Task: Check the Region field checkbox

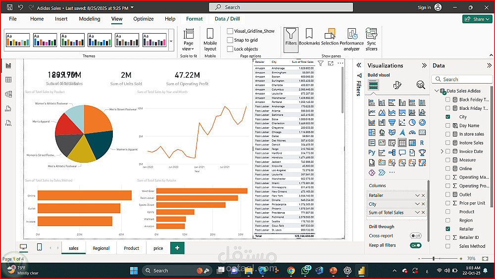Action: 447,220
